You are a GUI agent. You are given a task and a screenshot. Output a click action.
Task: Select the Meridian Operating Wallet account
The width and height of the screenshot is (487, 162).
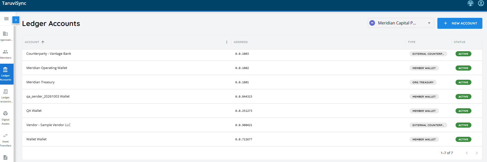[47, 68]
